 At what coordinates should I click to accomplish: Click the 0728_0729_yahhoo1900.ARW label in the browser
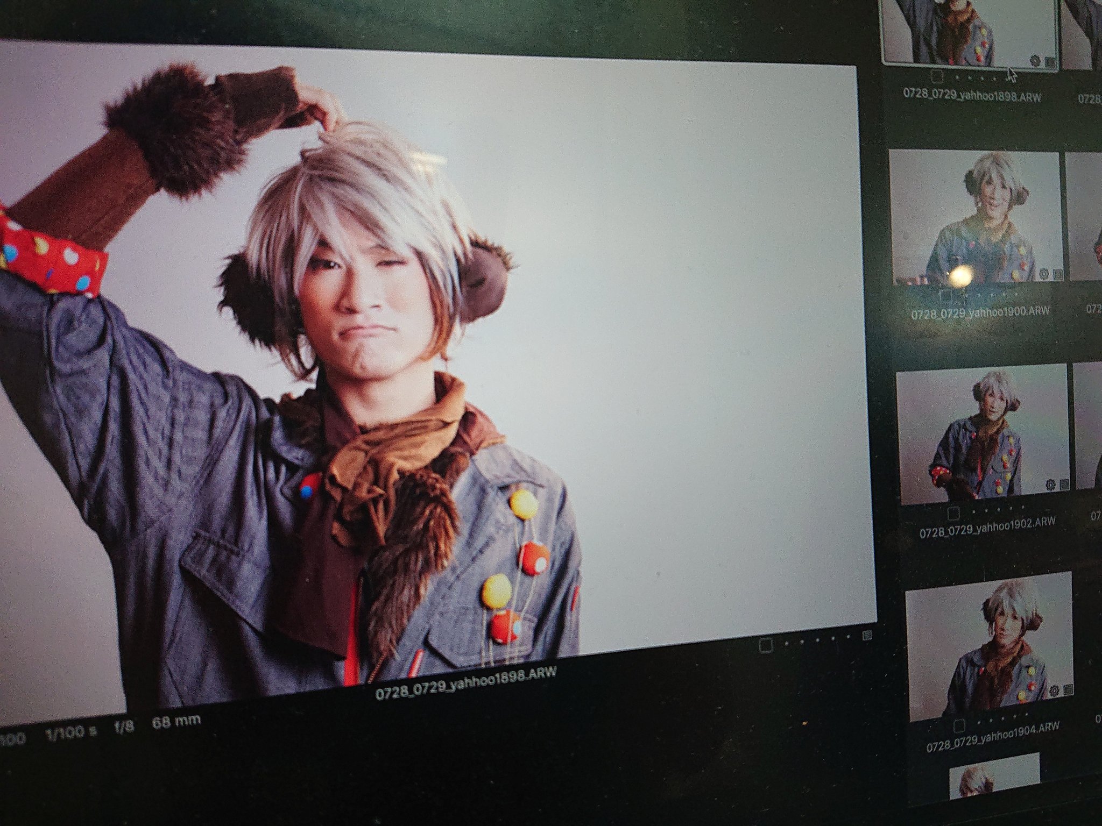[x=980, y=313]
